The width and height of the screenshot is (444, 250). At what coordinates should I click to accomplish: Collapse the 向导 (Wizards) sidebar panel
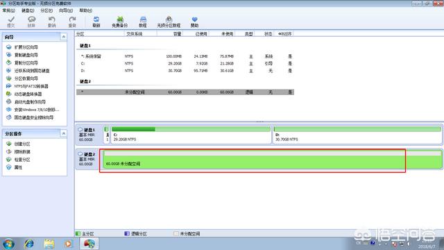click(x=64, y=37)
